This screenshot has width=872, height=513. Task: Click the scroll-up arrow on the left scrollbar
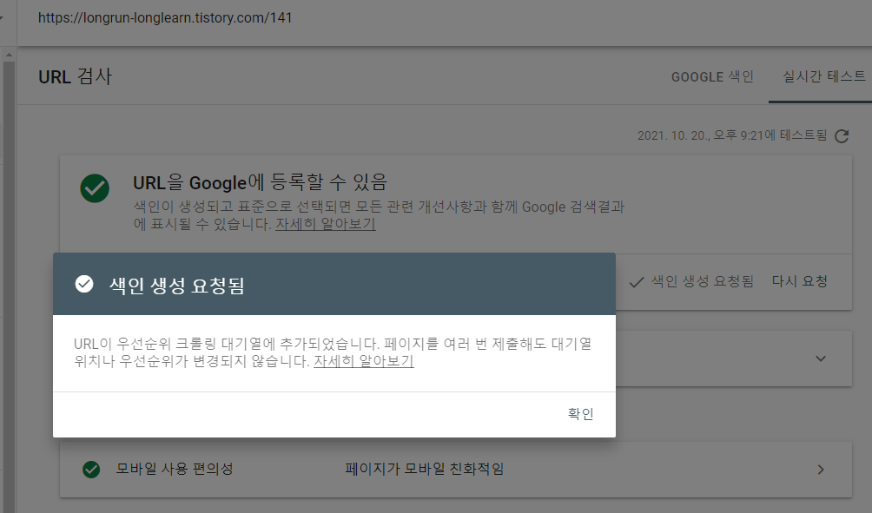click(x=9, y=55)
